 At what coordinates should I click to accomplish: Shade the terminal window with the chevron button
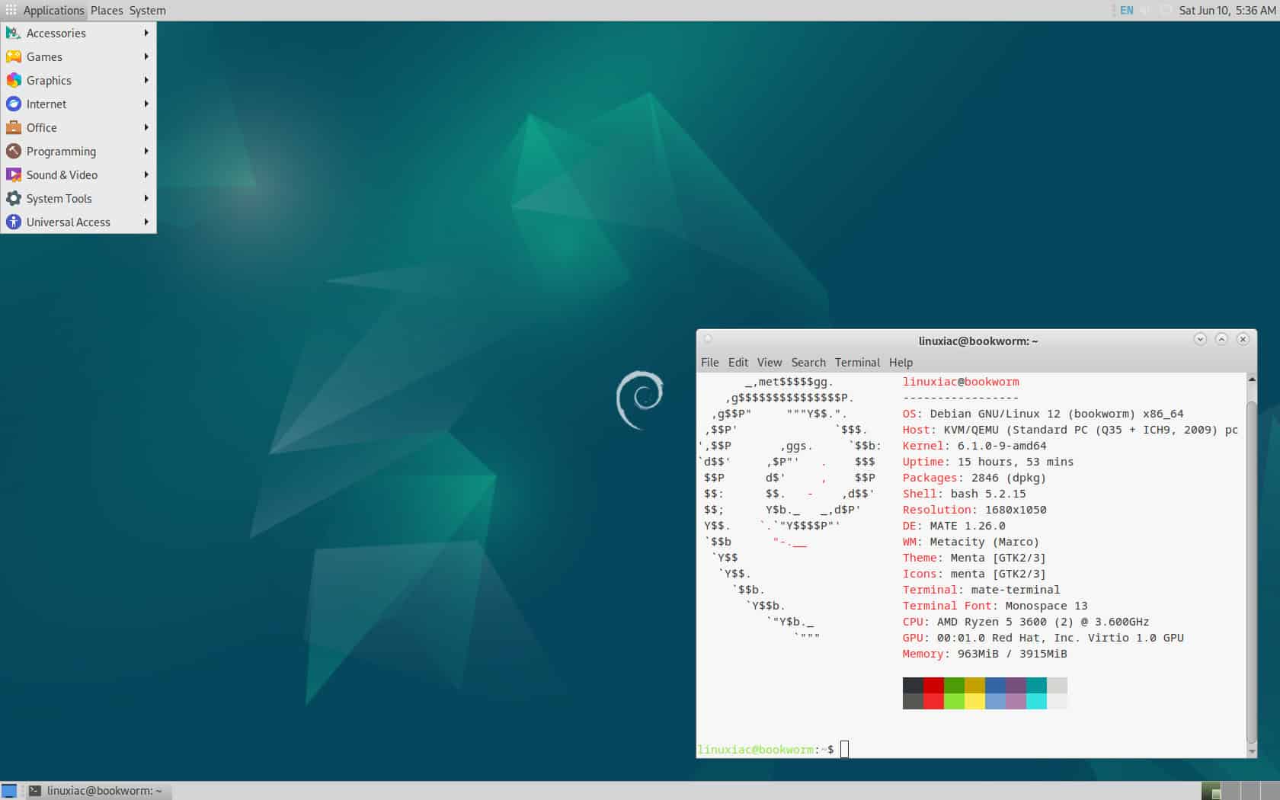pos(1200,340)
